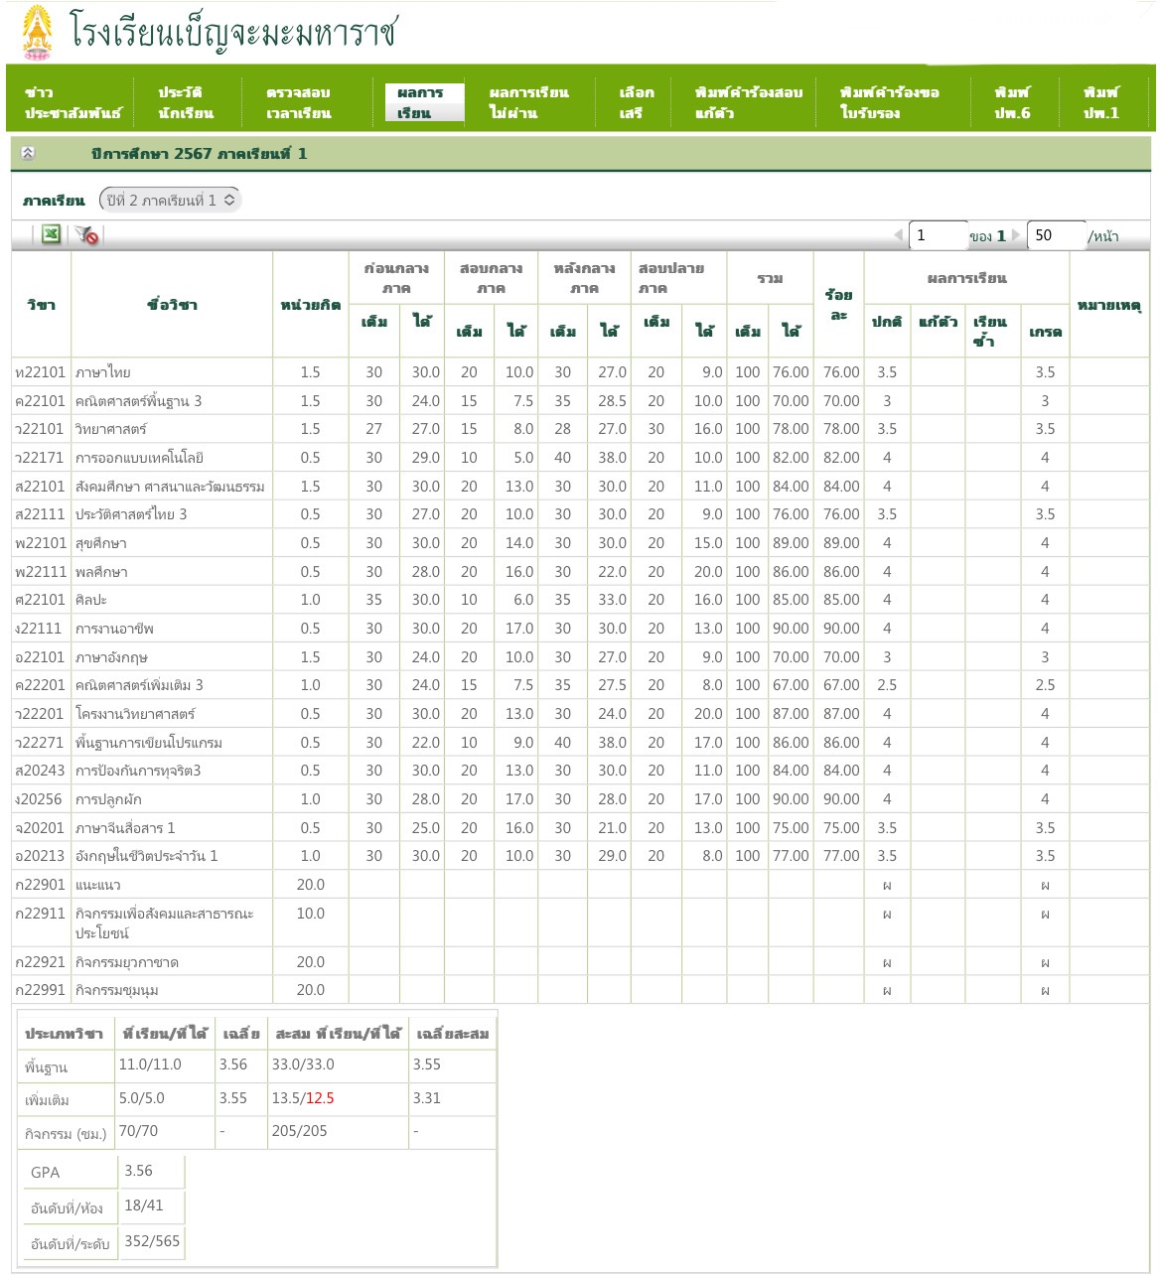Click the หน่วยกิต column header
The width and height of the screenshot is (1162, 1275).
click(311, 305)
